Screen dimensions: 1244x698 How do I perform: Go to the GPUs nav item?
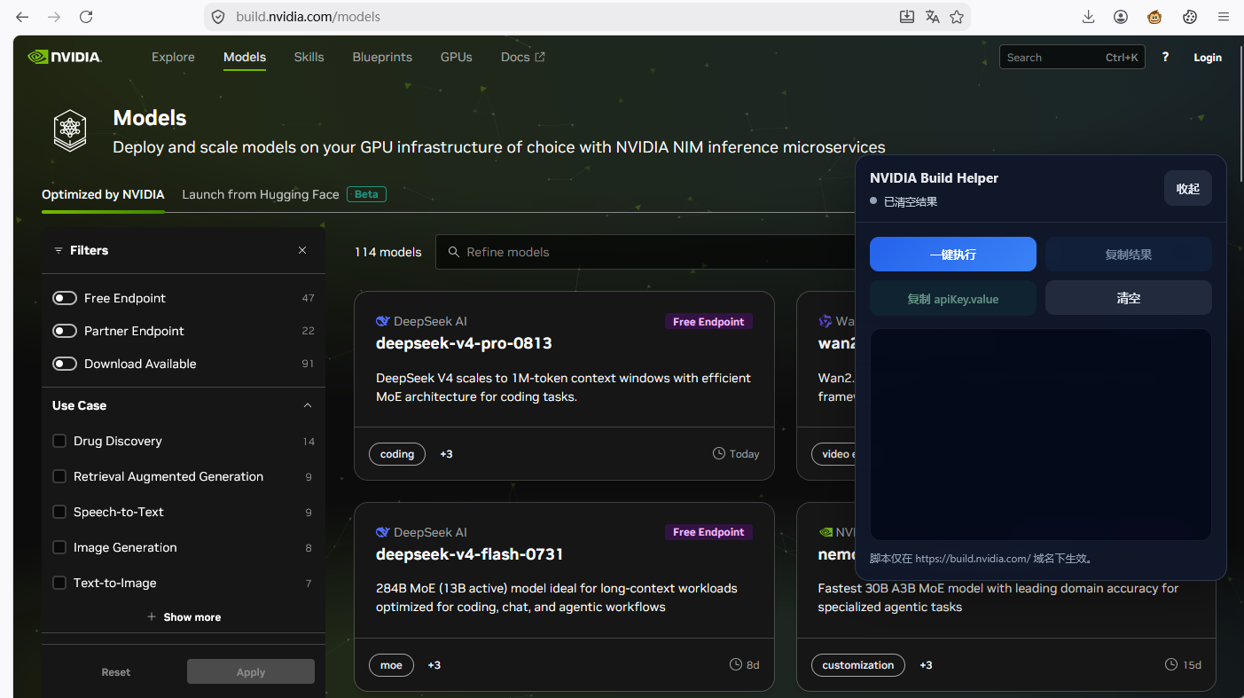(457, 57)
